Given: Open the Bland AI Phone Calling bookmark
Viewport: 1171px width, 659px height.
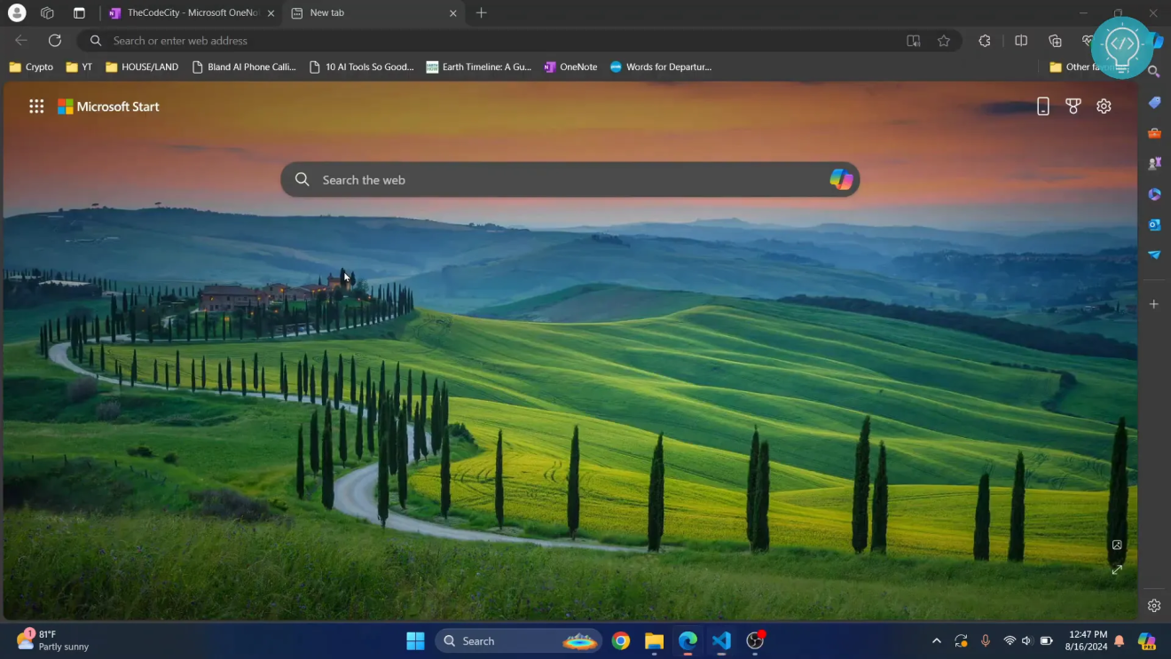Looking at the screenshot, I should point(245,67).
